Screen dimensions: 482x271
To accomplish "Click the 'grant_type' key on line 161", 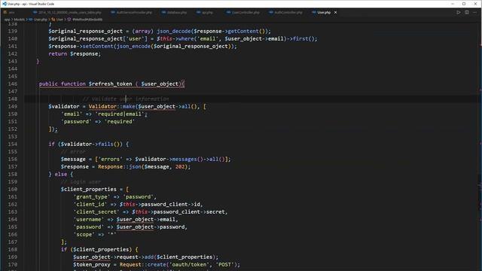I will 92,197.
